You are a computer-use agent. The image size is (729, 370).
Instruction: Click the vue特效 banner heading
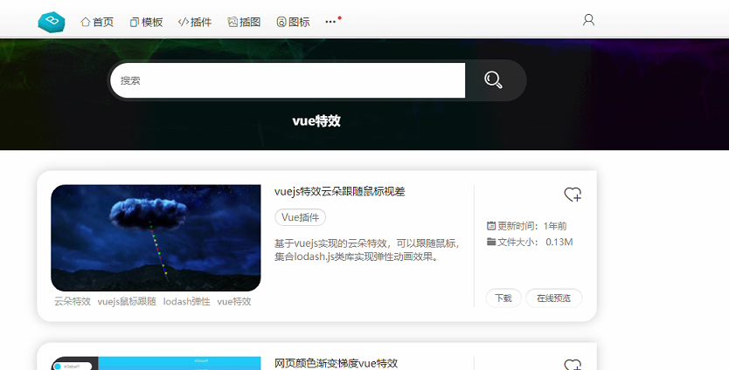pos(316,121)
